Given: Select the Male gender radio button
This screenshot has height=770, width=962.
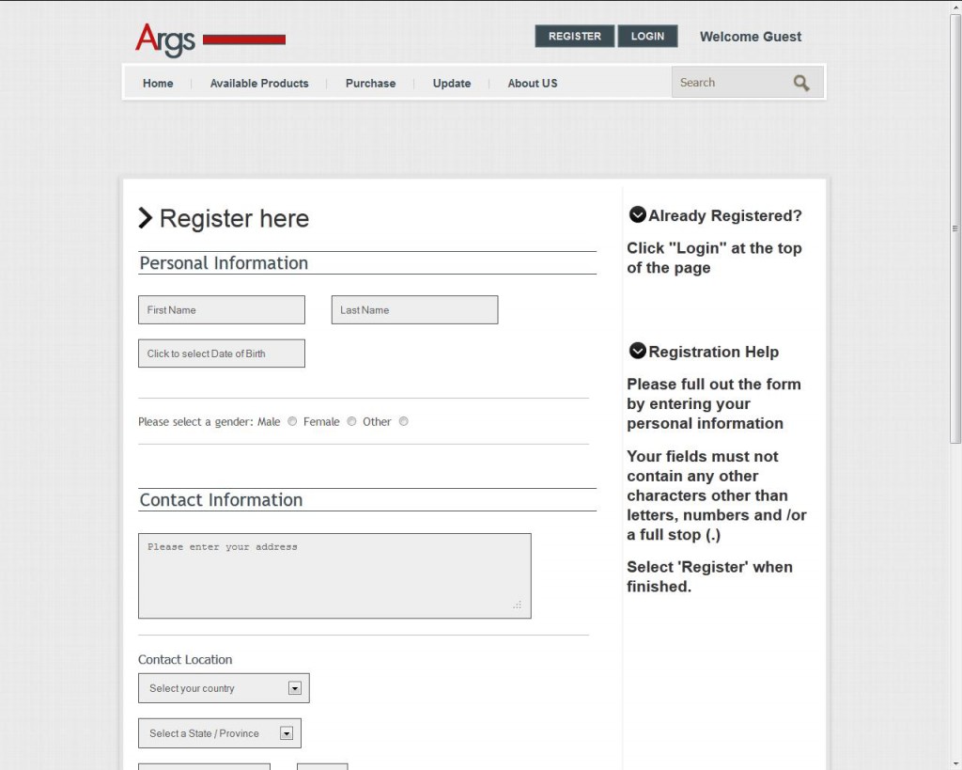Looking at the screenshot, I should (292, 422).
